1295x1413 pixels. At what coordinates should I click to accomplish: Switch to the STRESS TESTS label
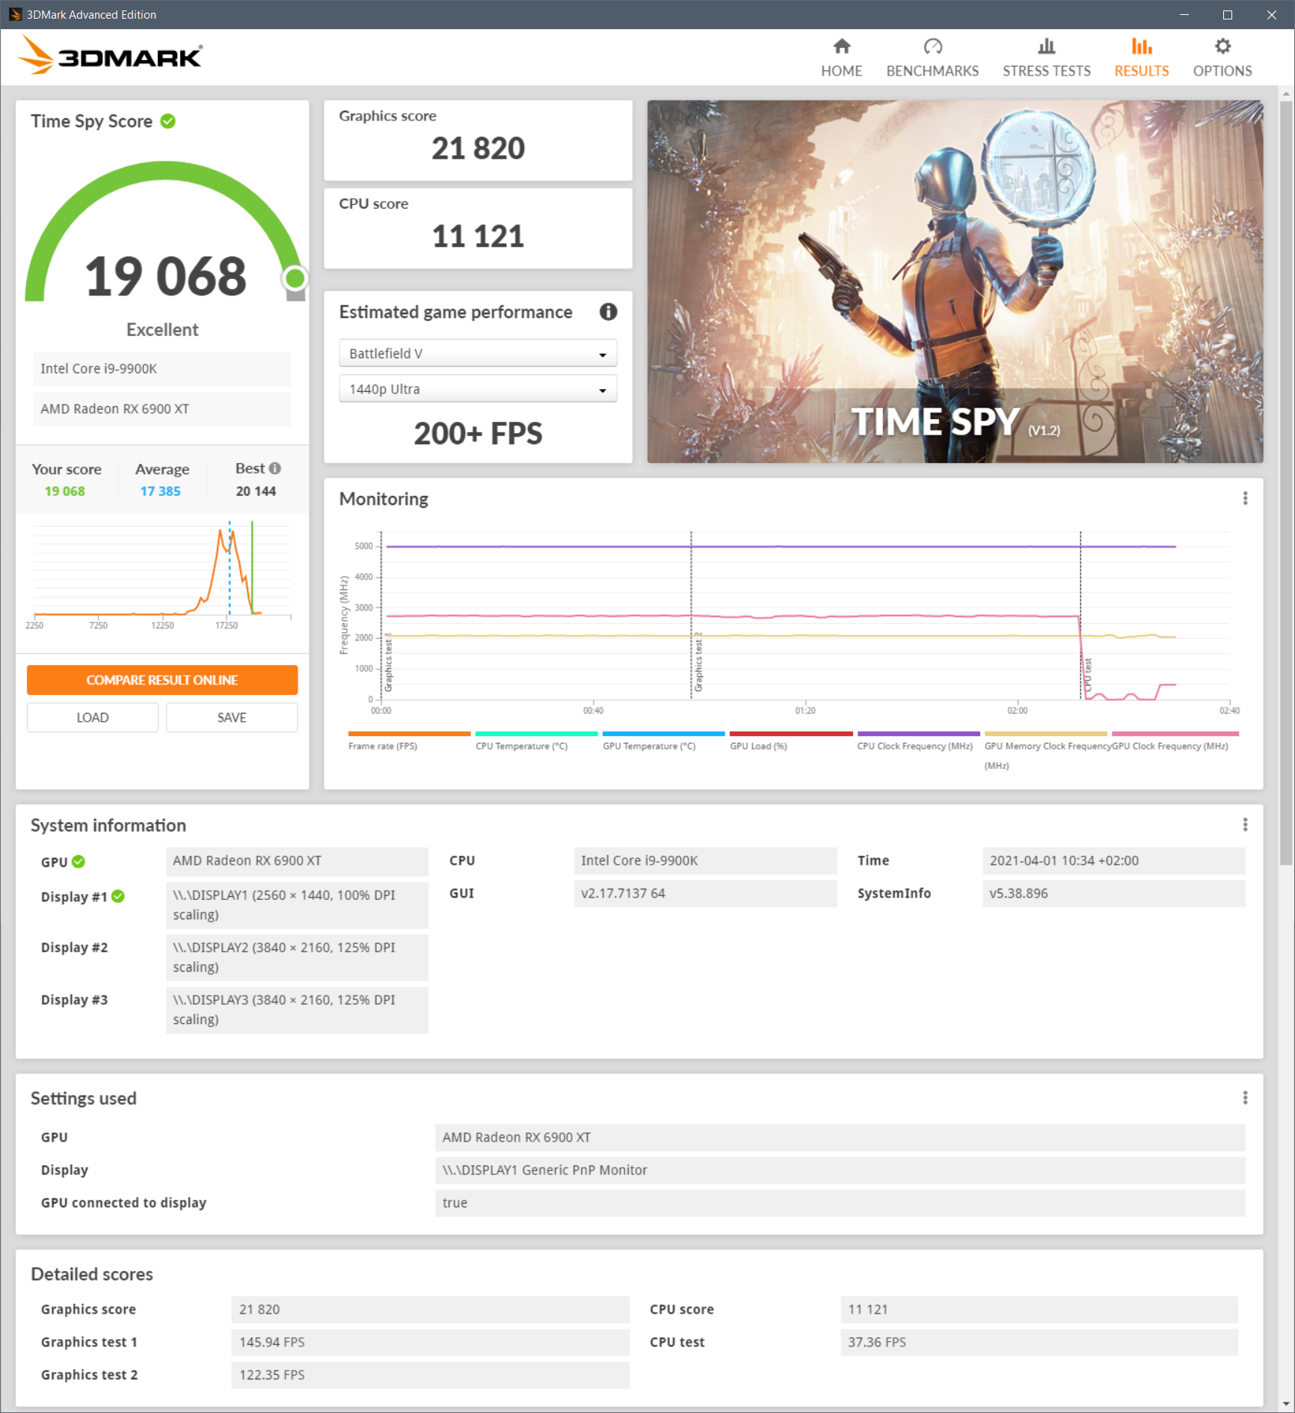(1047, 71)
